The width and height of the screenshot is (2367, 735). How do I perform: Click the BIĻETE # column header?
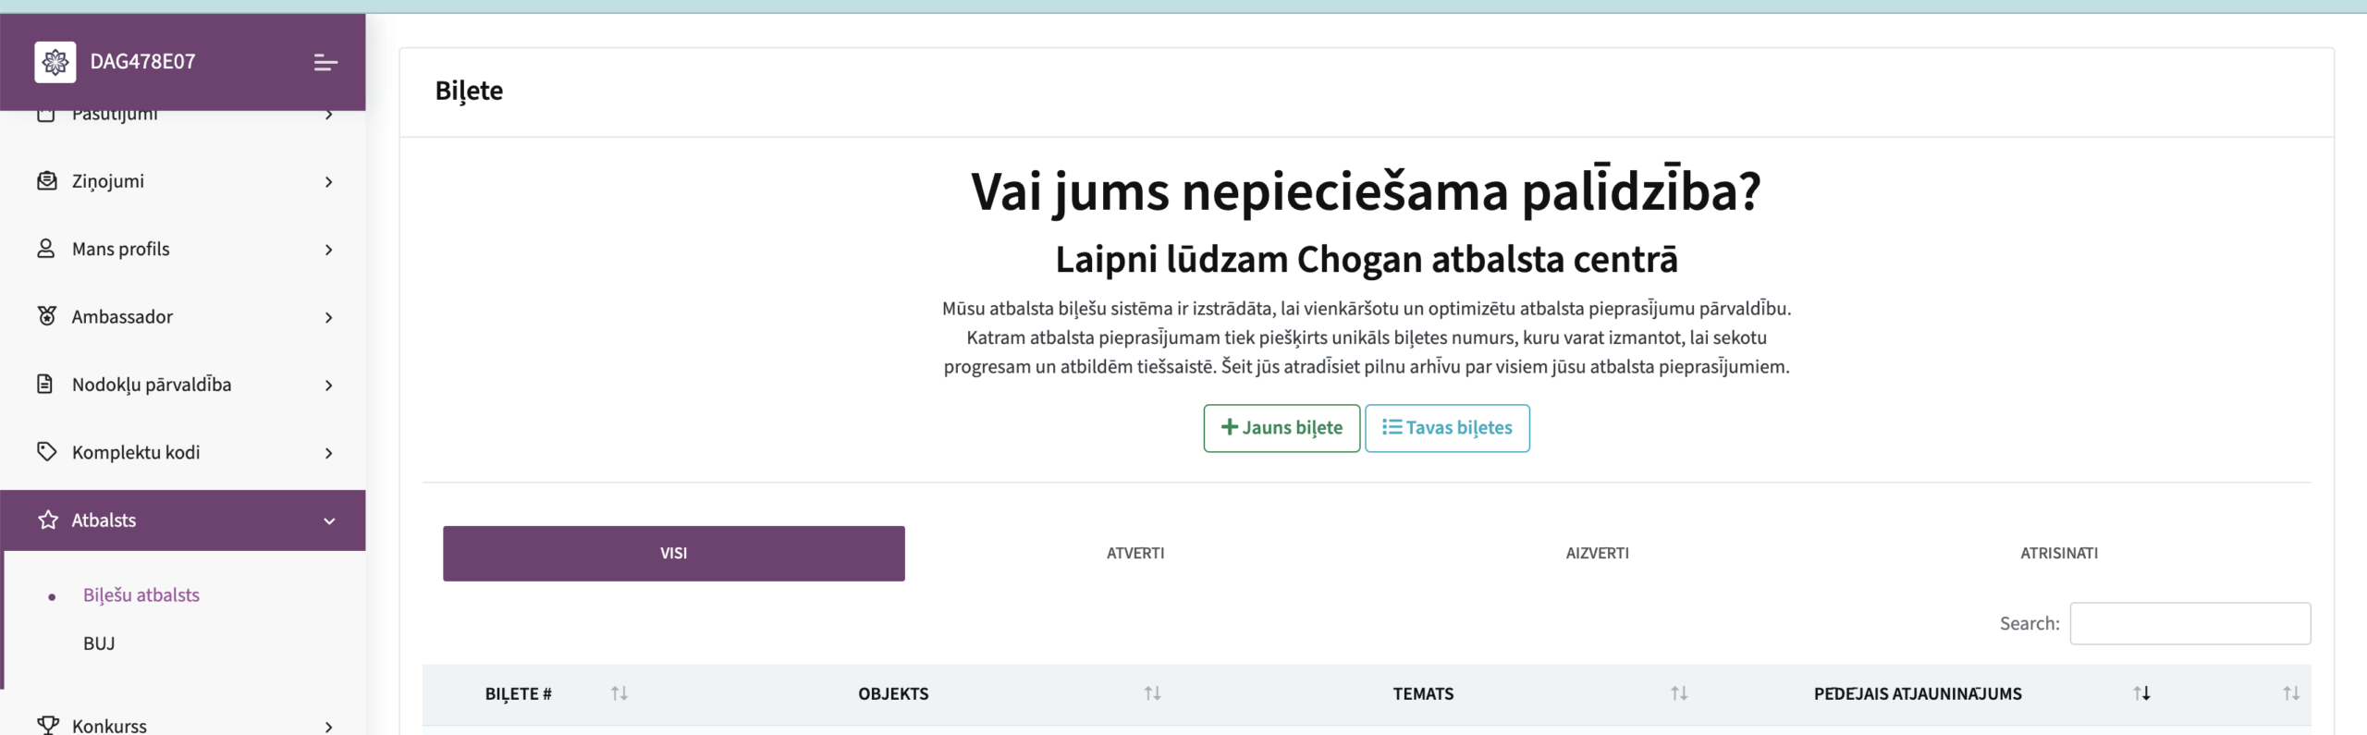click(518, 693)
